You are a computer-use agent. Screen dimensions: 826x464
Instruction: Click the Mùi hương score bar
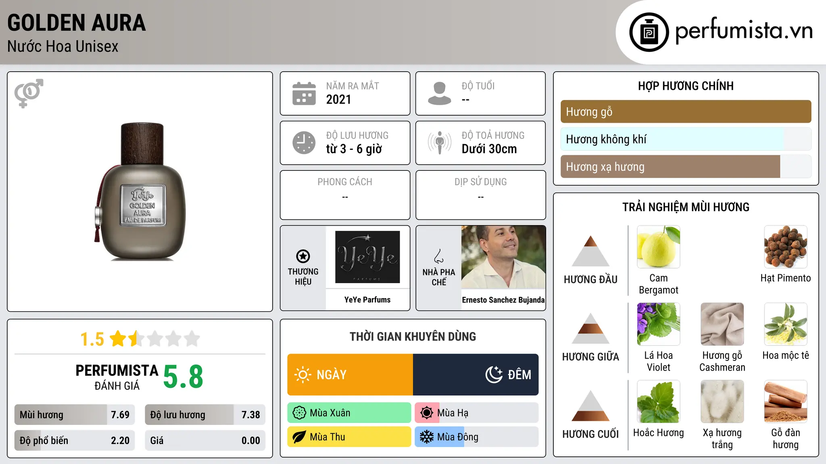(x=75, y=414)
